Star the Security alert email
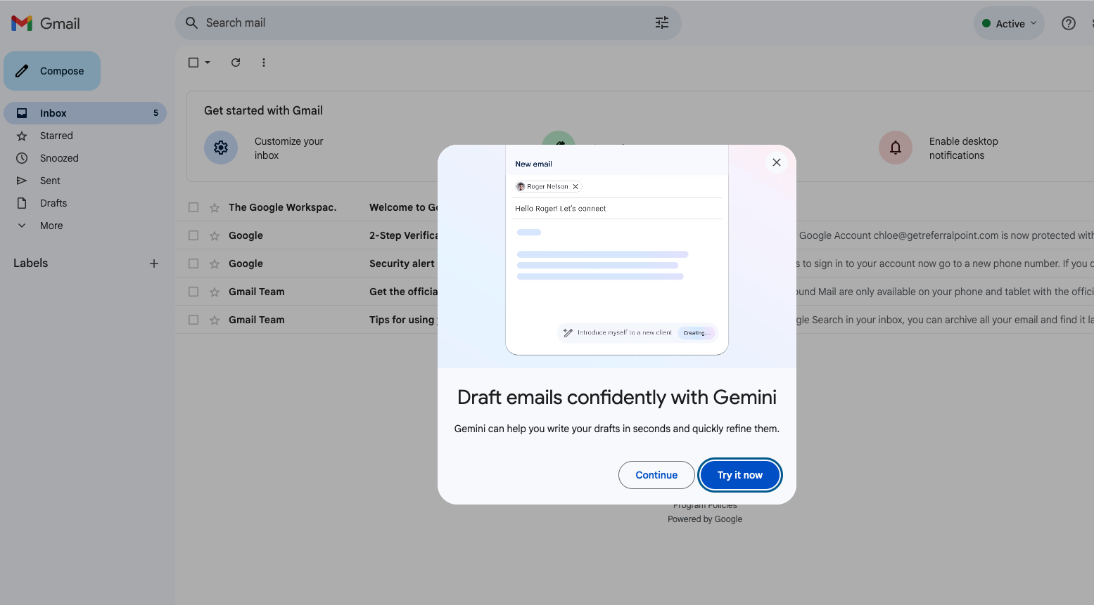This screenshot has width=1094, height=605. 215,264
